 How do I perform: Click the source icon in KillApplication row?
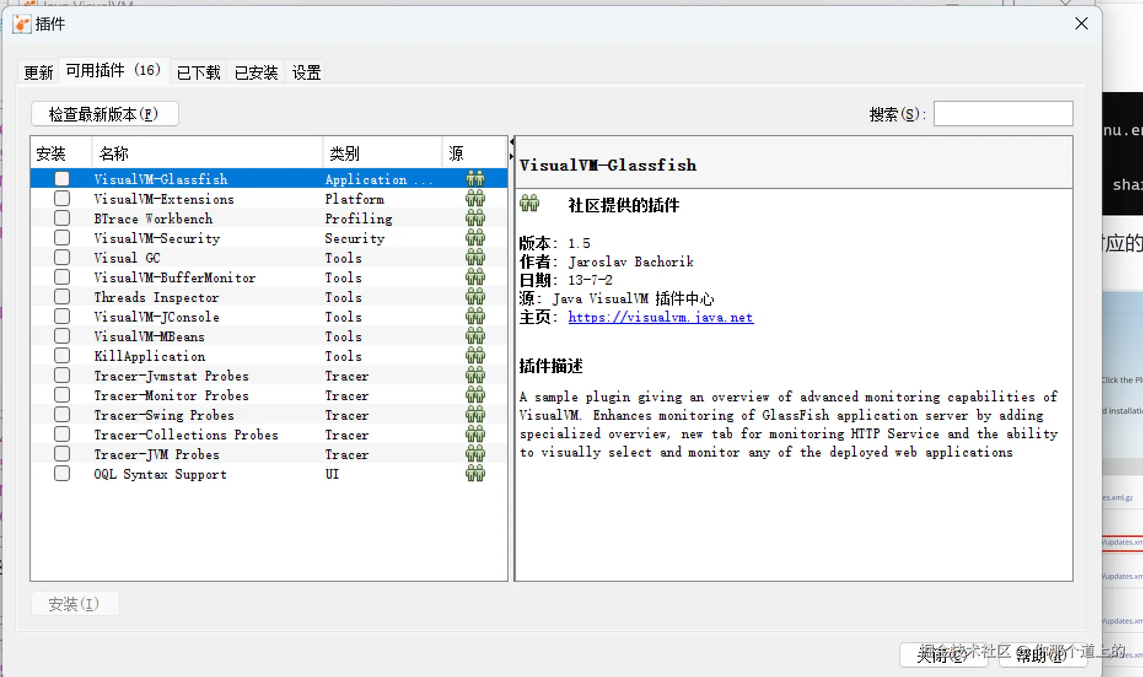475,355
